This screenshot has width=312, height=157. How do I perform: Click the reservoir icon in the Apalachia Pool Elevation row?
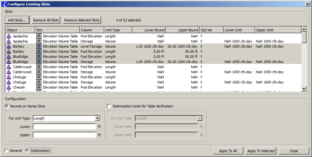click(x=9, y=36)
